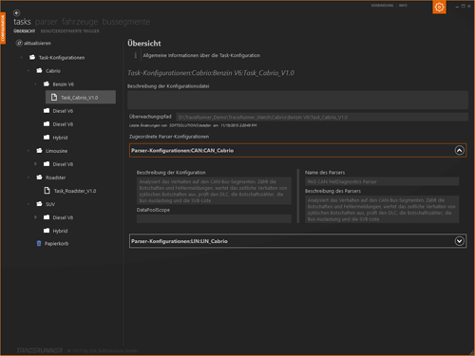Viewport: 475px width, 356px height.
Task: Switch to the tasks tab
Action: pyautogui.click(x=22, y=22)
